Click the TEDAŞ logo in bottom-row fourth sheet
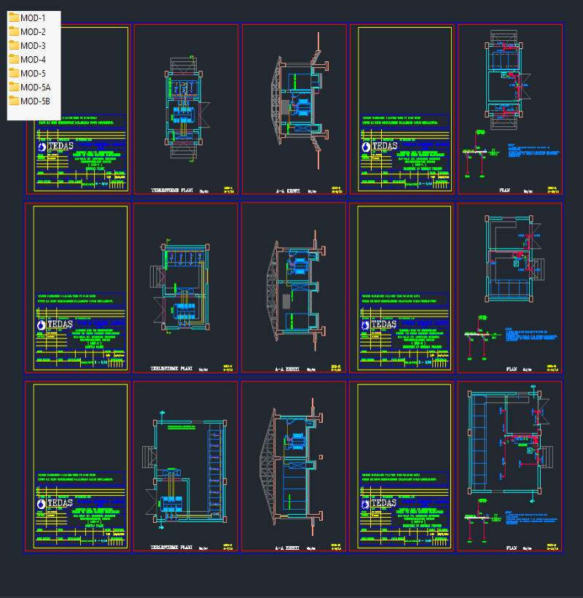 tap(379, 503)
